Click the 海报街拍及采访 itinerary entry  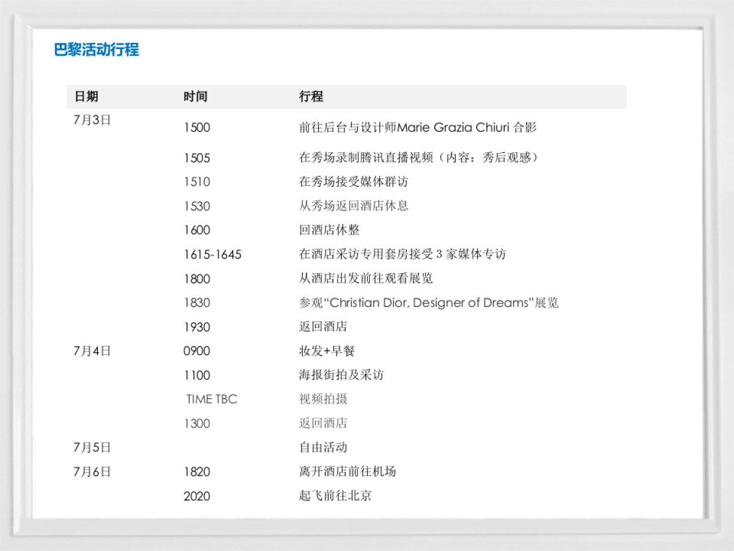click(341, 375)
